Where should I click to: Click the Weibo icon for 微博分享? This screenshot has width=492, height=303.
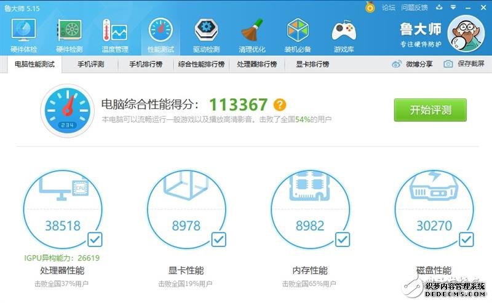397,64
